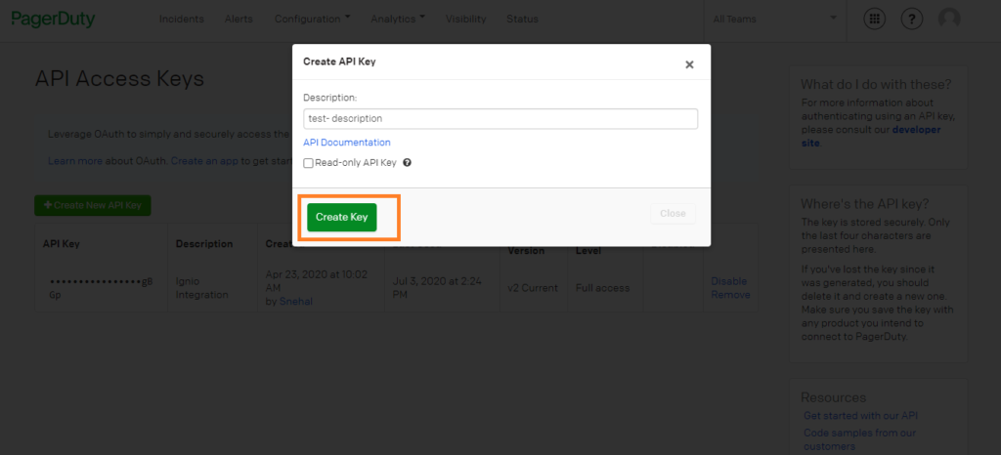This screenshot has width=1001, height=455.
Task: Remove the Ignio Integration API key
Action: pos(730,294)
